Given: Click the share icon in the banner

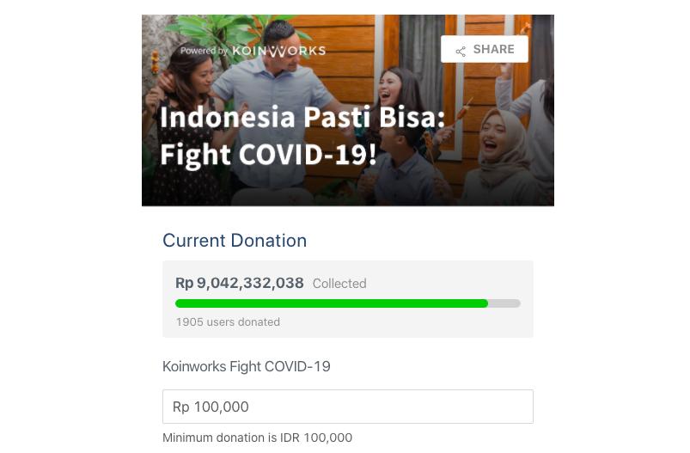Looking at the screenshot, I should pyautogui.click(x=461, y=51).
